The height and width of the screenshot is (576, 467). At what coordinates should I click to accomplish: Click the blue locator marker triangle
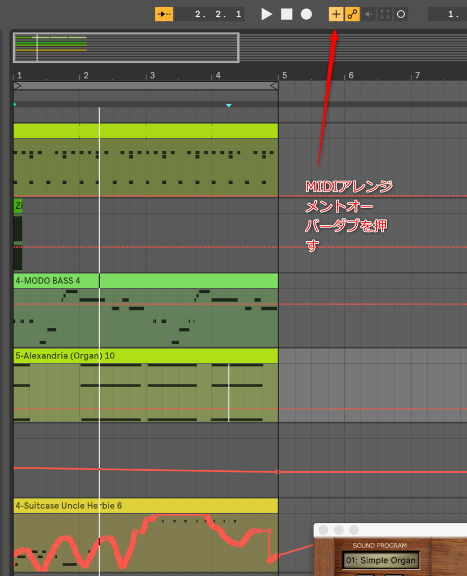click(228, 105)
